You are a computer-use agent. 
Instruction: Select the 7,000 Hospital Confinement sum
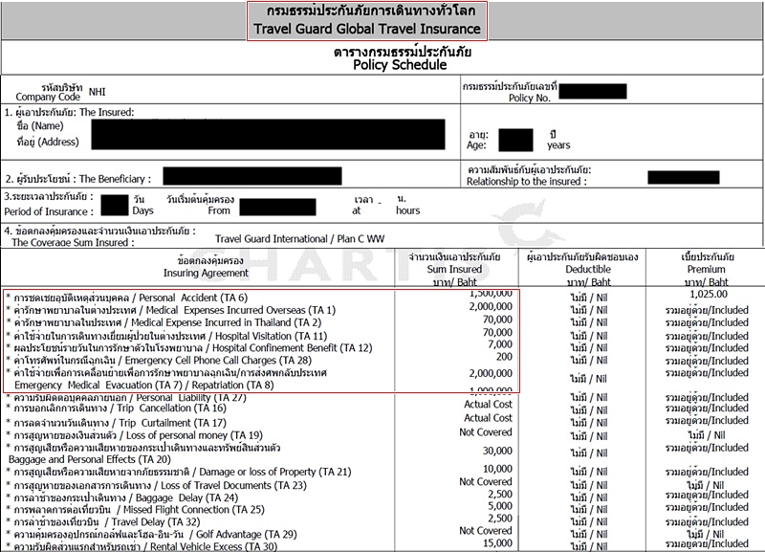tap(500, 344)
